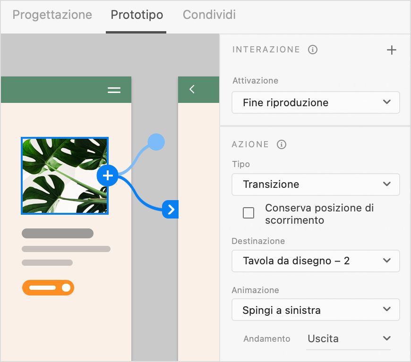Viewport: 411px width, 362px height.
Task: Open the Condividi tab
Action: click(x=209, y=15)
